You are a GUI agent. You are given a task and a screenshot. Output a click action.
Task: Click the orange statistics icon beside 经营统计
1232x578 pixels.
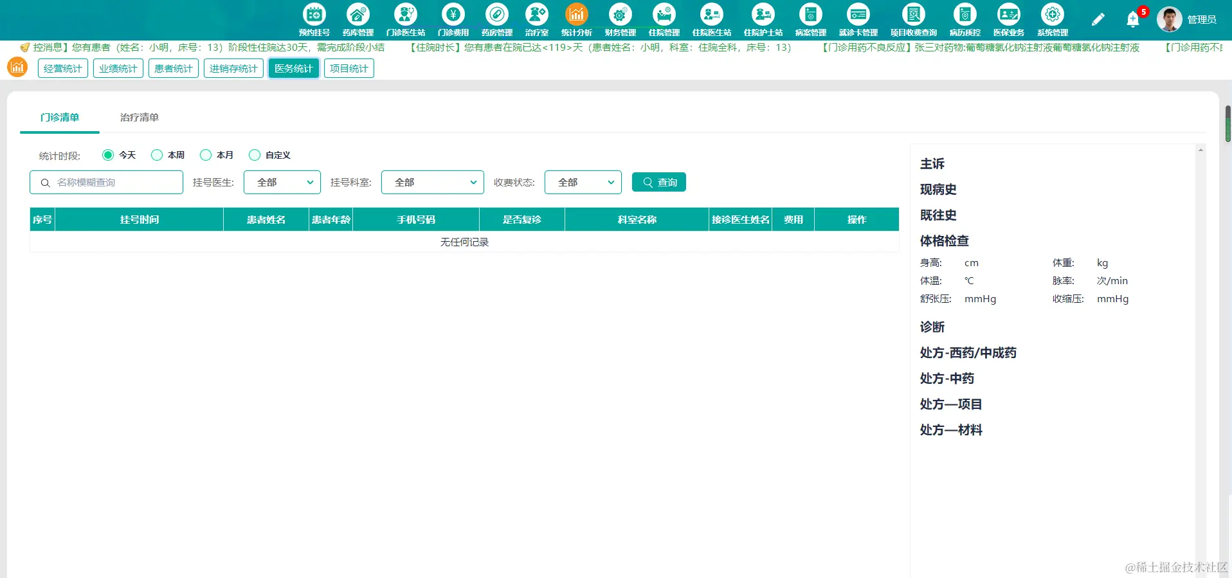click(x=17, y=67)
